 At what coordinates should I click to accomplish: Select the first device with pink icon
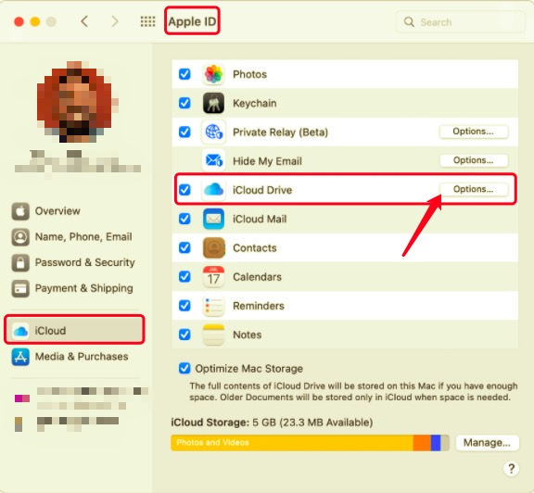[81, 398]
